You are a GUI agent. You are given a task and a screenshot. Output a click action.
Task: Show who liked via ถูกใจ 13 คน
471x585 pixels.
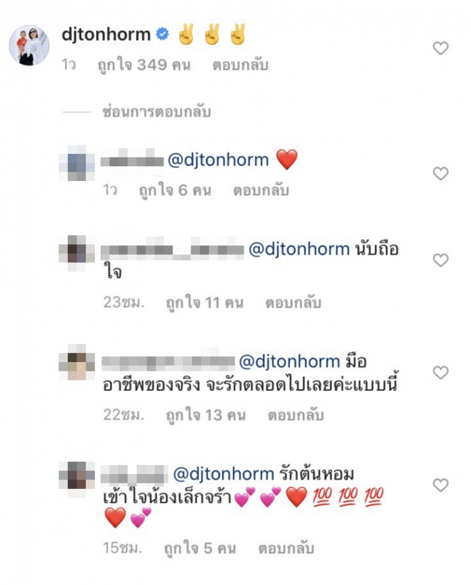pyautogui.click(x=205, y=415)
